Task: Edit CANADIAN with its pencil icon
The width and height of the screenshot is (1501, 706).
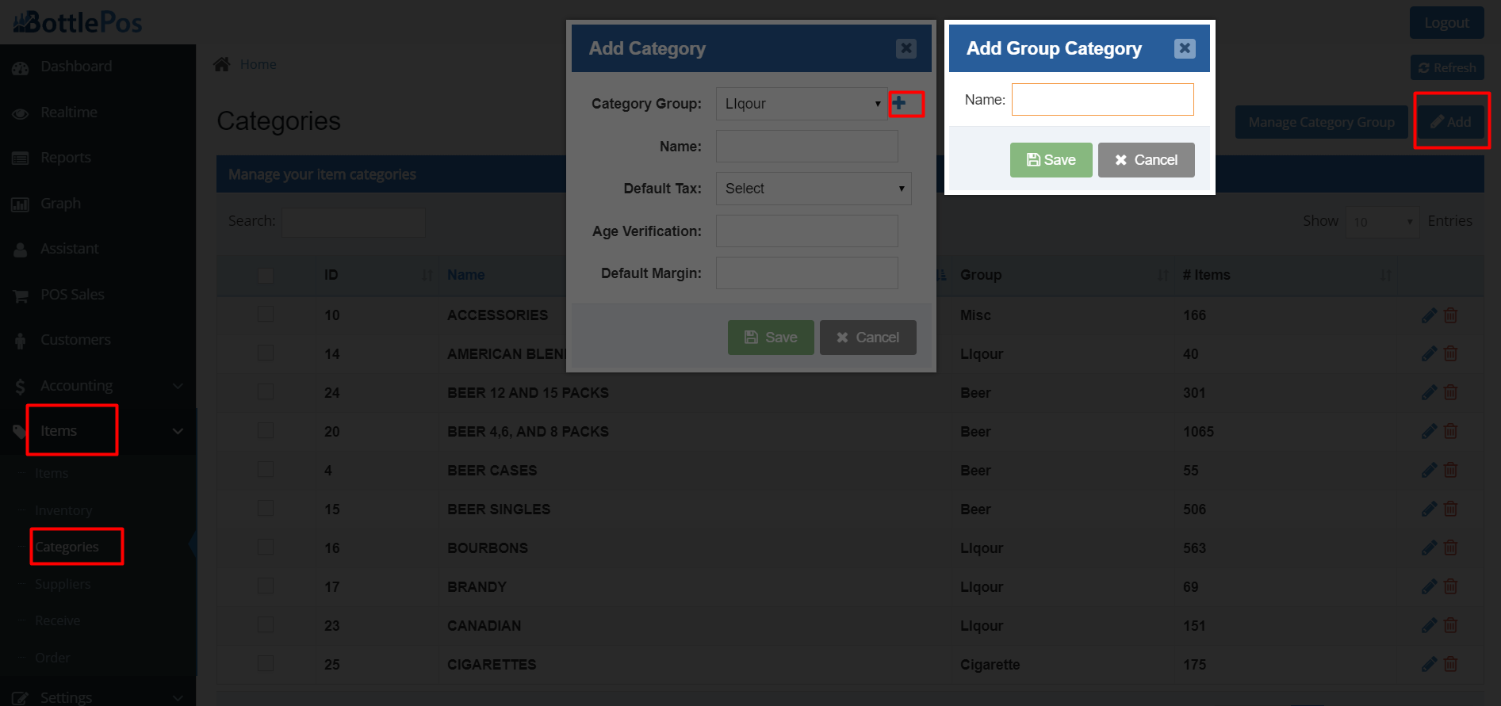Action: [1429, 625]
